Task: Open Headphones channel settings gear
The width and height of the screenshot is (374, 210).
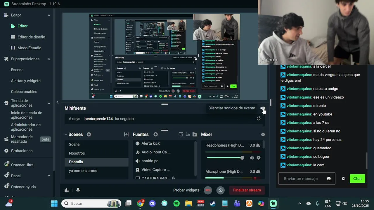Action: click(259, 158)
